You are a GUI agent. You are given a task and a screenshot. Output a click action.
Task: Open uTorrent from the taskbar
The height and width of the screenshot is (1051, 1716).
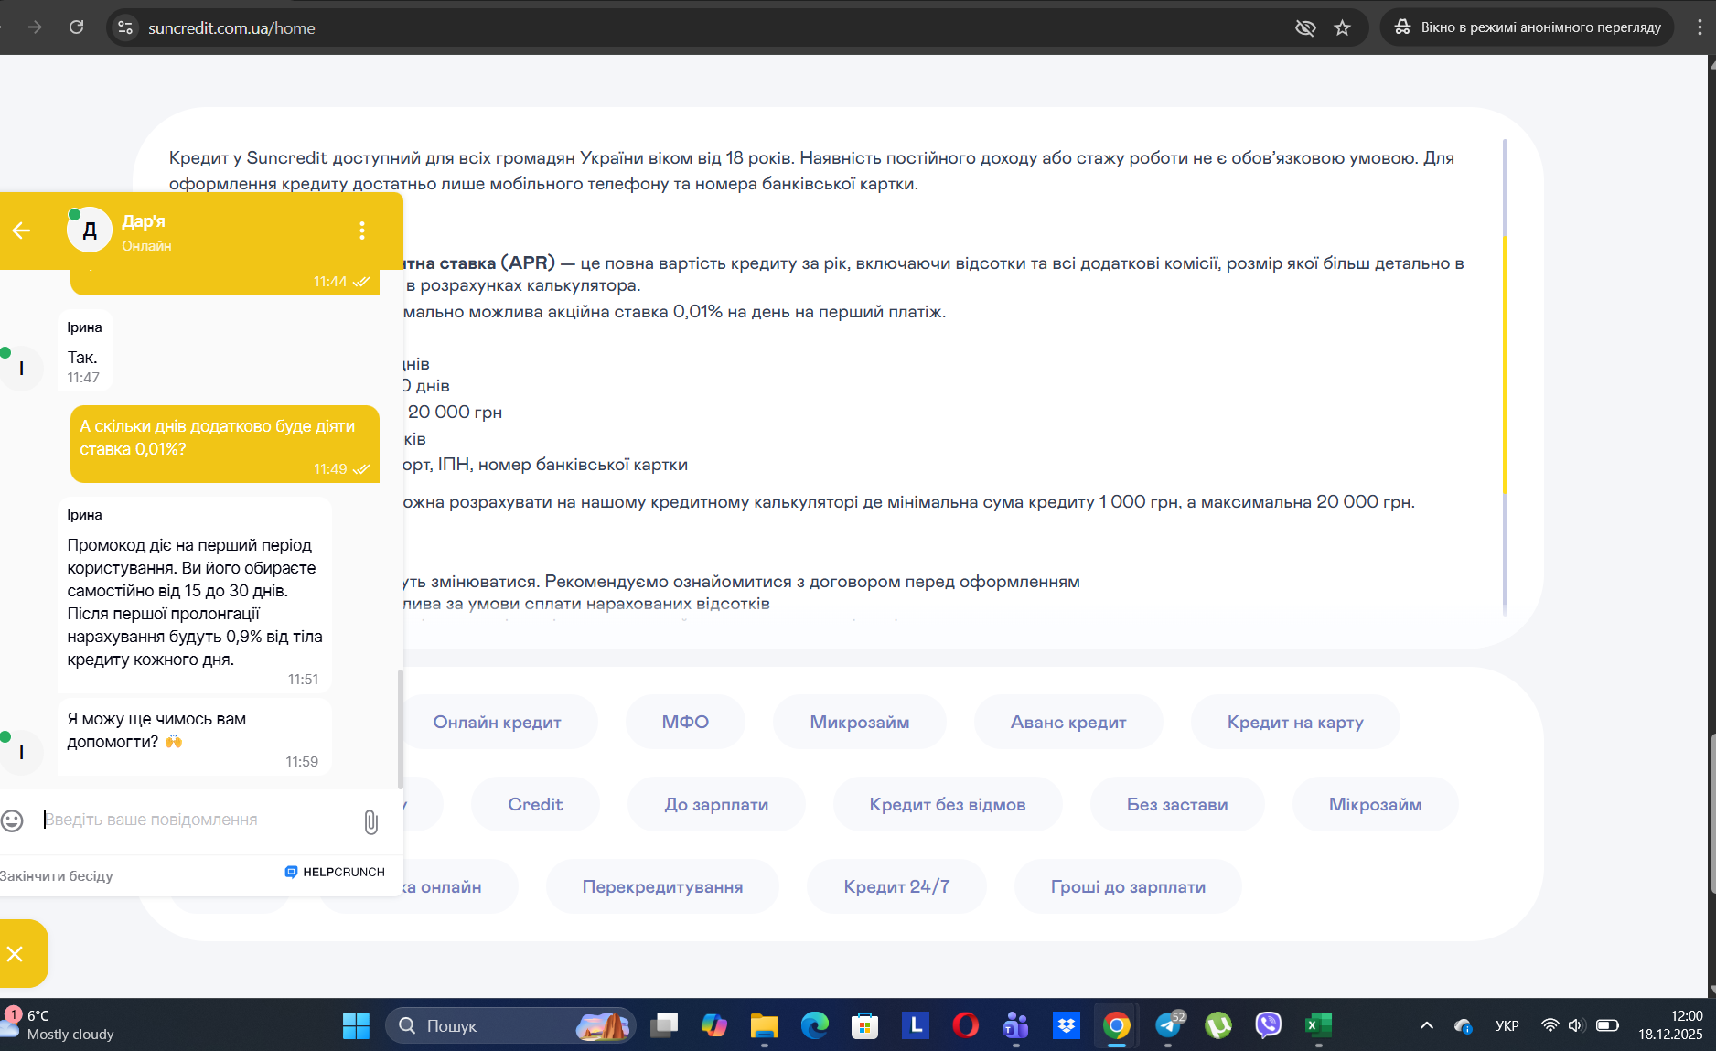[1217, 1025]
